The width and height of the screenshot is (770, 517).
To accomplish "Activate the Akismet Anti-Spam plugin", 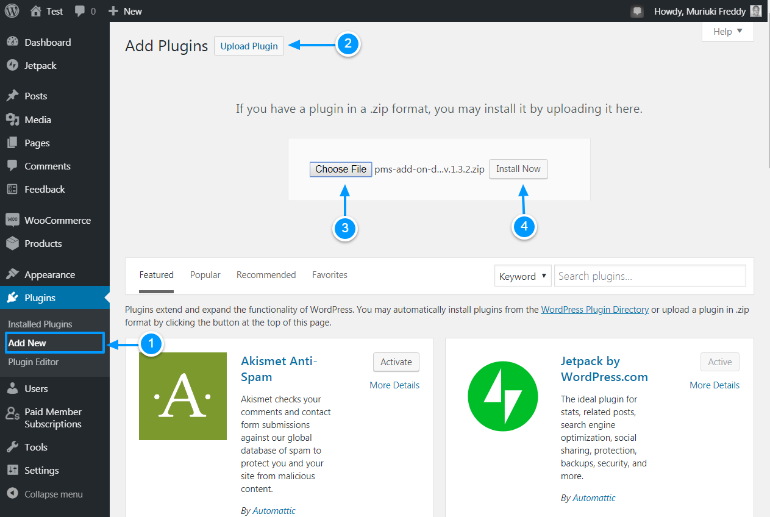I will click(396, 362).
